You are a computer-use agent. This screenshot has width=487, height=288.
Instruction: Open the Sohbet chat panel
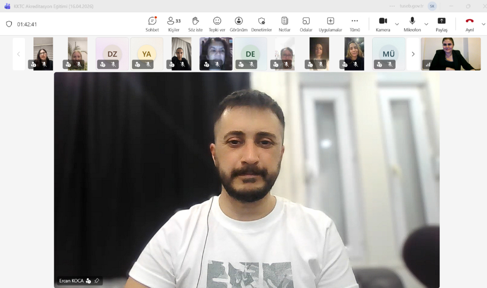click(152, 23)
